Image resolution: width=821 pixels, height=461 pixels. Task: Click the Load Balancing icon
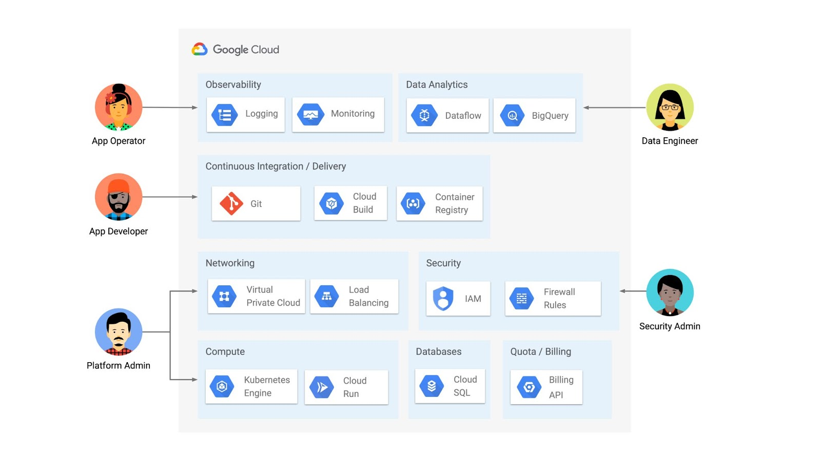[x=326, y=296]
